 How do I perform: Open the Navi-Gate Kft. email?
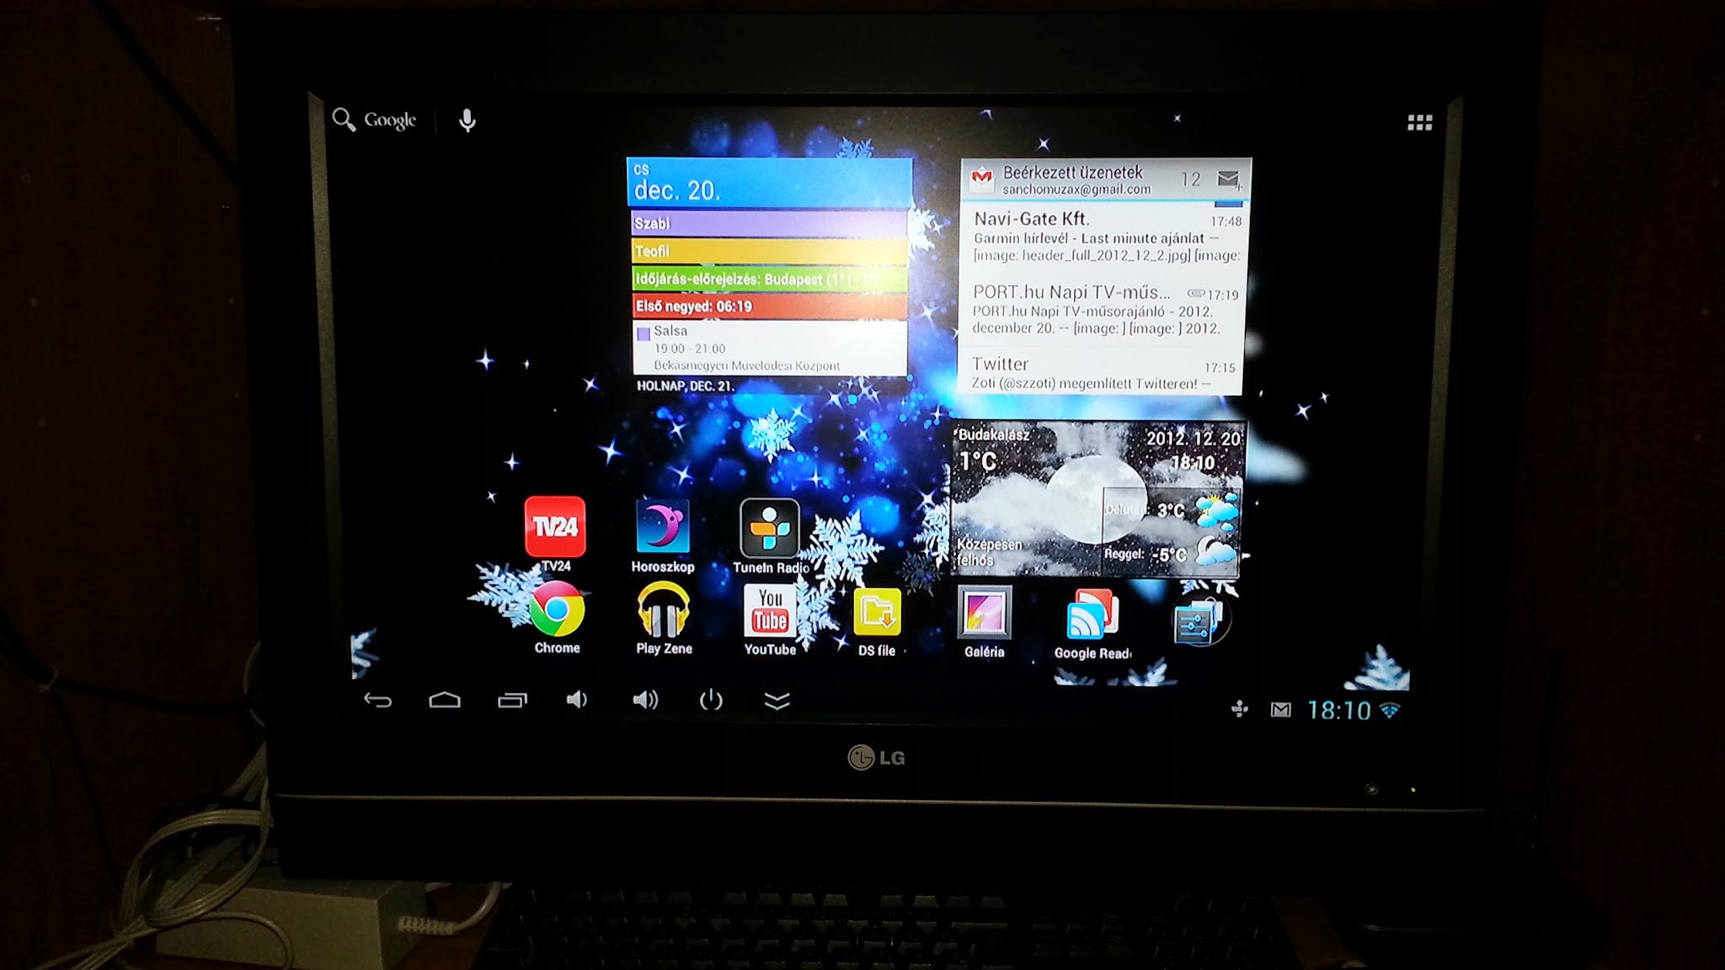point(1103,237)
